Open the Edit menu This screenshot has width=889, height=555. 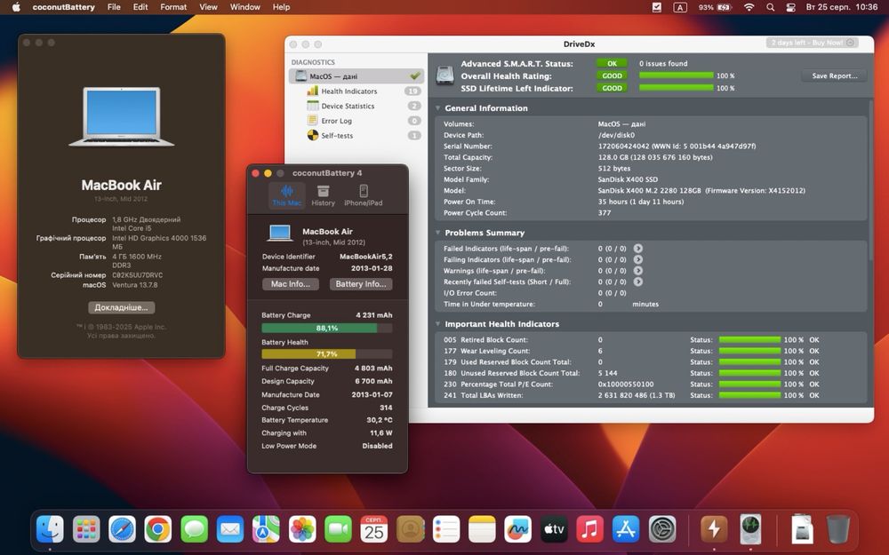coord(140,7)
